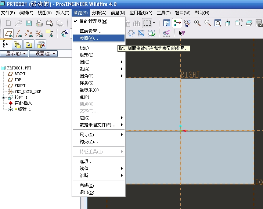Open the 应用程序(P) menu

click(x=141, y=13)
